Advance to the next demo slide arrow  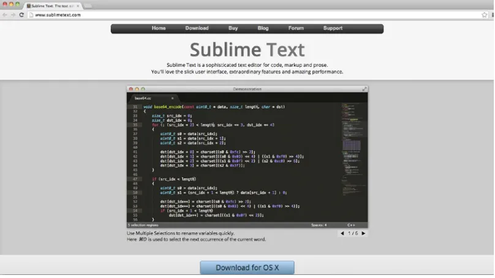click(x=363, y=233)
